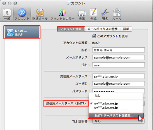Open the 署名 preferences pane
The height and width of the screenshot is (130, 153).
(x=105, y=14)
